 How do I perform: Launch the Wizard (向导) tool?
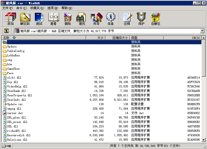tap(96, 19)
